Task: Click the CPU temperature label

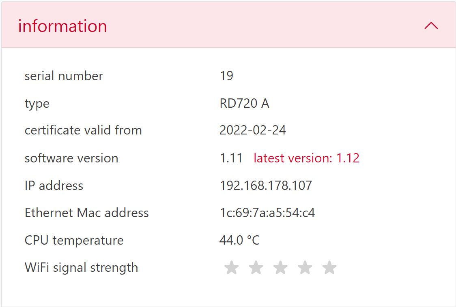Action: (74, 240)
